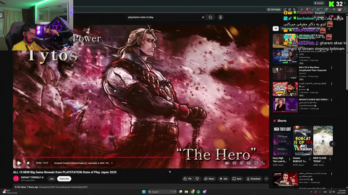The height and width of the screenshot is (195, 348).
Task: Open more actions ellipsis beside Download
Action: 266,179
